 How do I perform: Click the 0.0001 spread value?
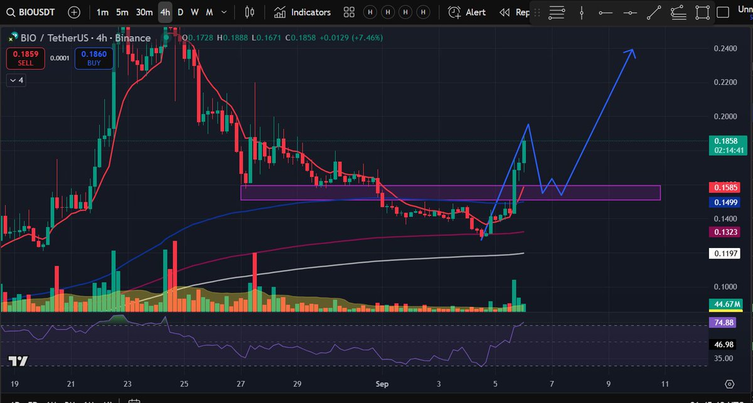coord(60,60)
